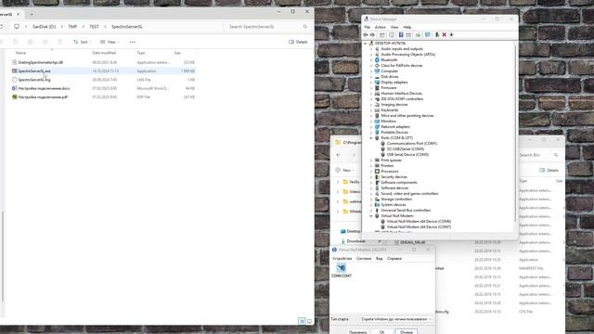Click Videos folder in background Explorer sidebar
Viewport: 594px width, 334px height.
(352, 192)
